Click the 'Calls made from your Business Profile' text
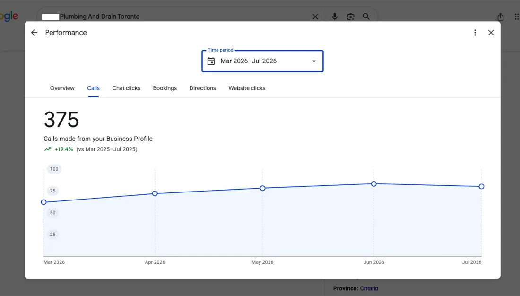 pyautogui.click(x=98, y=139)
